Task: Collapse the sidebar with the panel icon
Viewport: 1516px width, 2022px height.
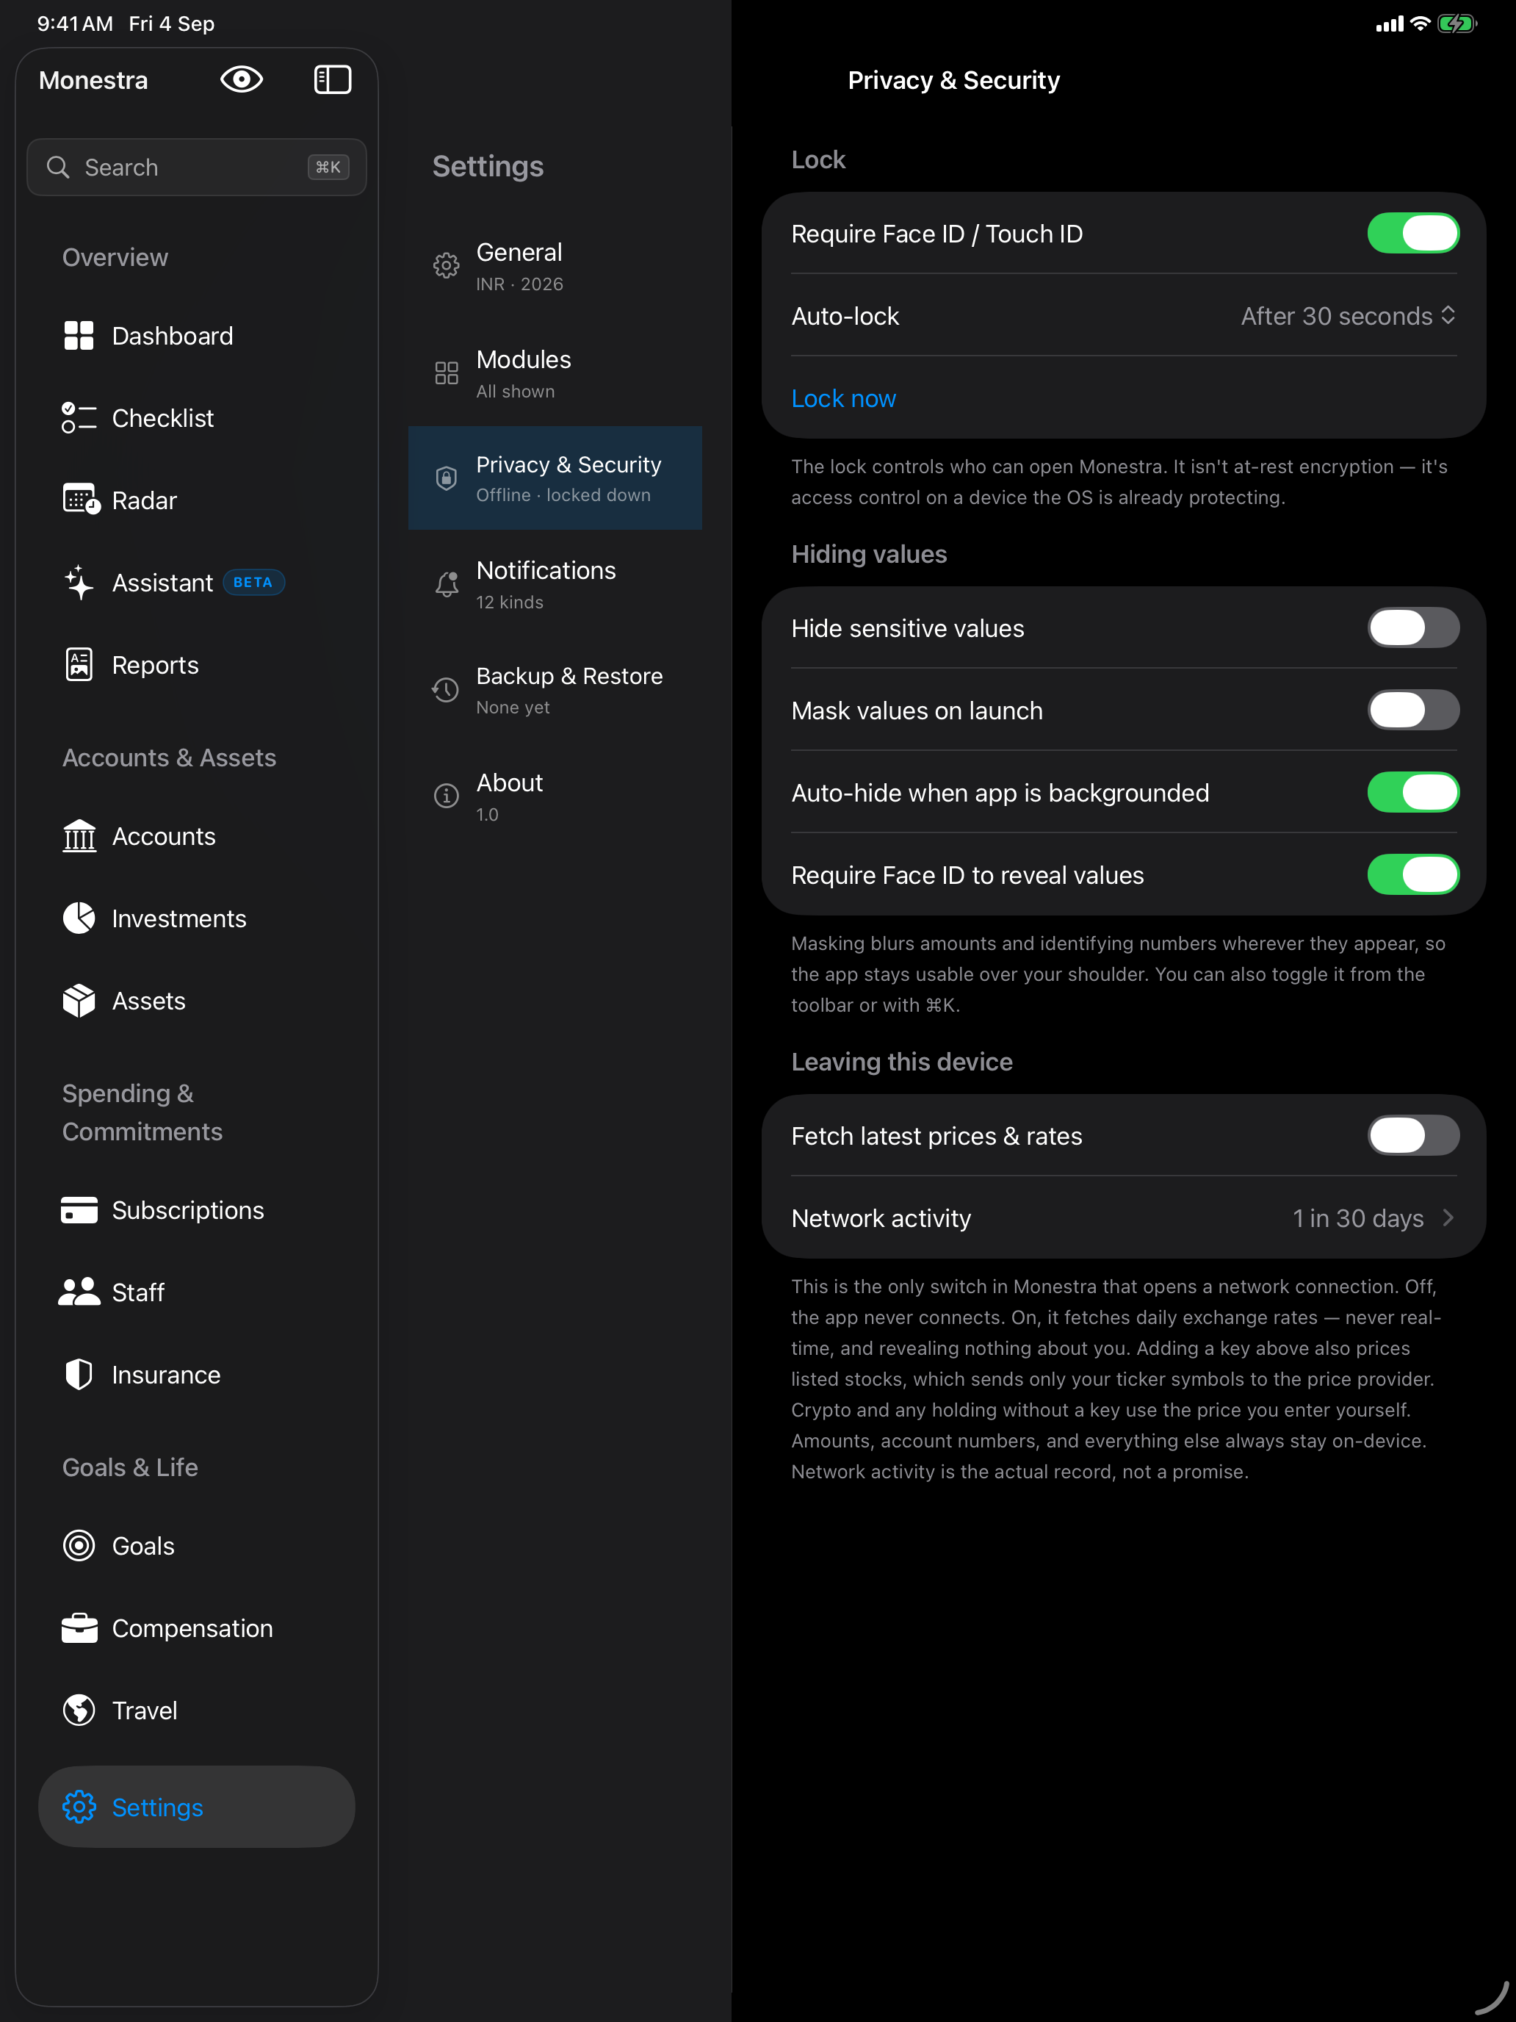Action: (x=333, y=79)
